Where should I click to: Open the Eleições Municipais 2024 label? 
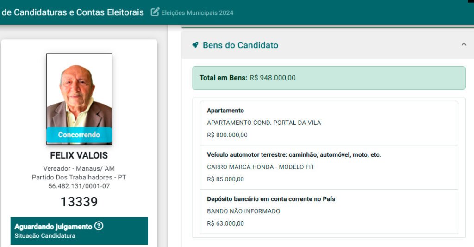point(197,12)
